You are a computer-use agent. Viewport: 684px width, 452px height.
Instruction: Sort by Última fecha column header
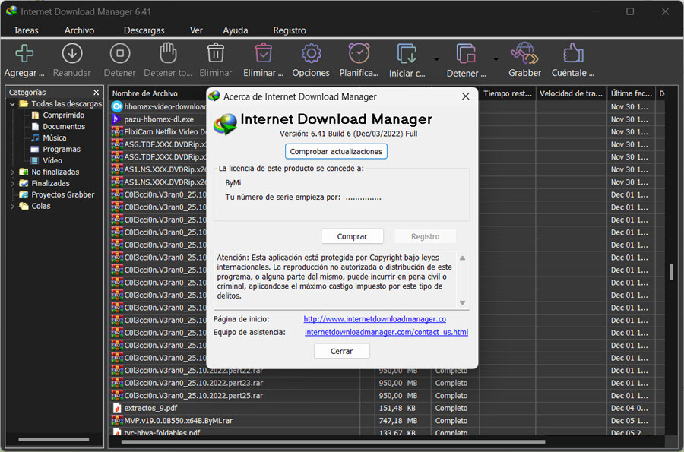point(632,93)
